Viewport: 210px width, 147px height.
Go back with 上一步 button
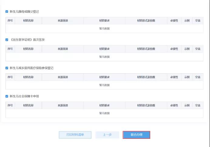tap(107, 135)
